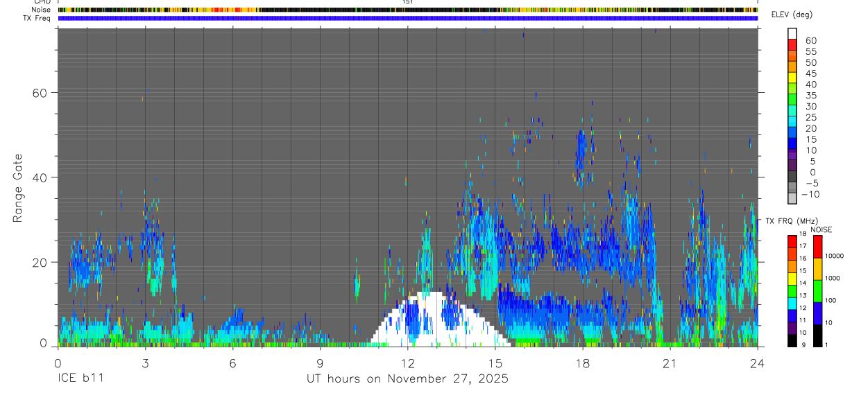
Task: Click the UT hours axis tick label '3'
Action: [x=145, y=363]
